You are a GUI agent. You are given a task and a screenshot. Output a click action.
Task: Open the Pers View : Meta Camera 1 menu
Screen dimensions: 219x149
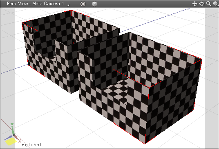36,4
